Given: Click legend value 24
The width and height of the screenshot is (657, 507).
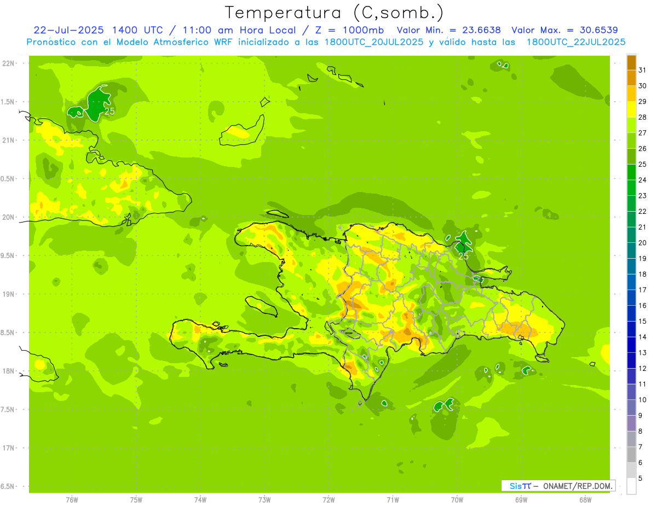Looking at the screenshot, I should [x=643, y=180].
